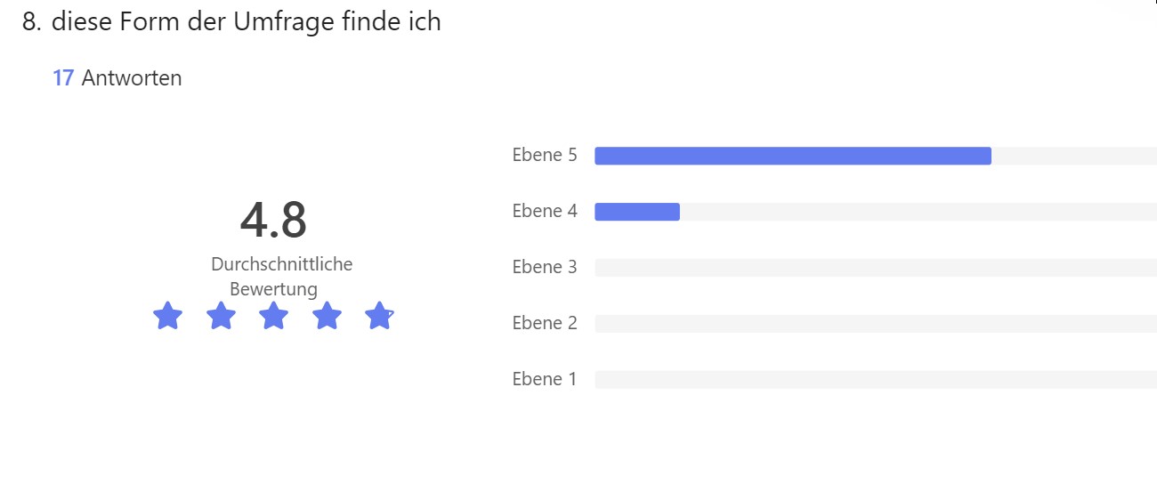Select the Ebene 5 blue bar
1157x484 pixels.
pos(793,156)
